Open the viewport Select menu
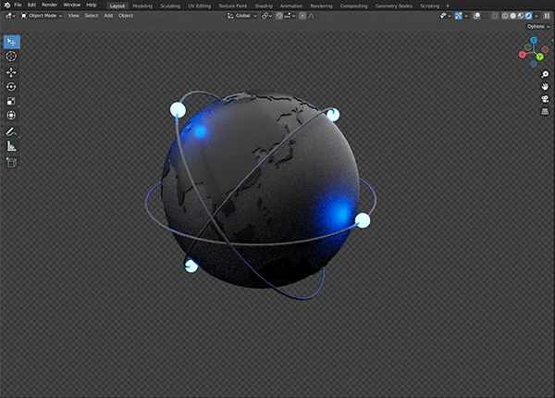The width and height of the screenshot is (555, 398). pos(92,16)
